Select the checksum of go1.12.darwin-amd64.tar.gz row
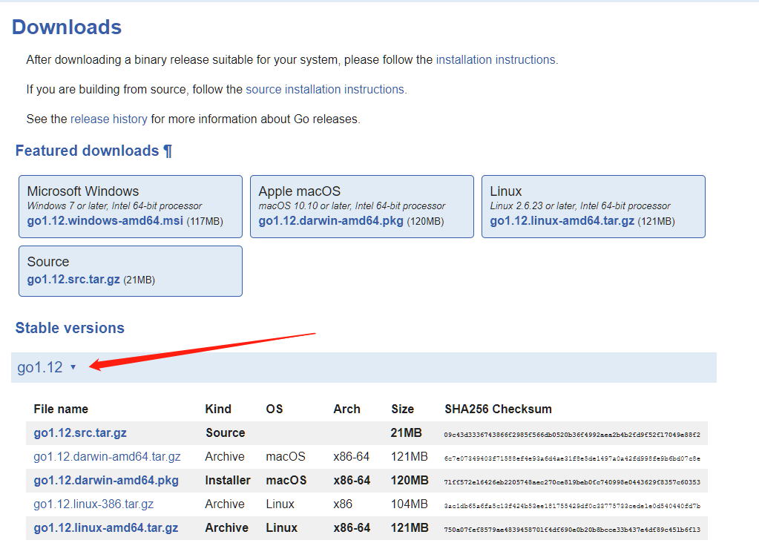The width and height of the screenshot is (759, 543). [572, 458]
